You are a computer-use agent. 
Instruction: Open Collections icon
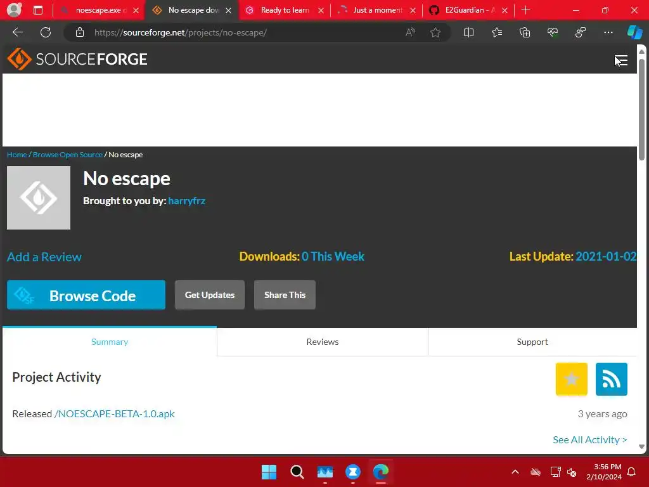click(524, 32)
